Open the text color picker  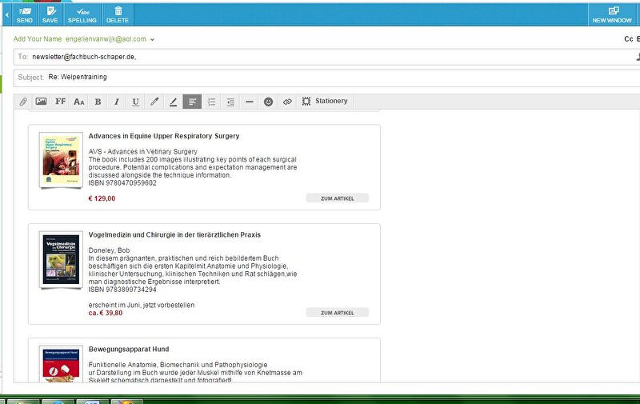point(174,102)
